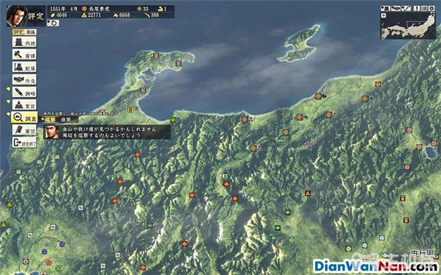The width and height of the screenshot is (441, 275).
Task: Open the 調略 plotting menu
Action: 24,92
